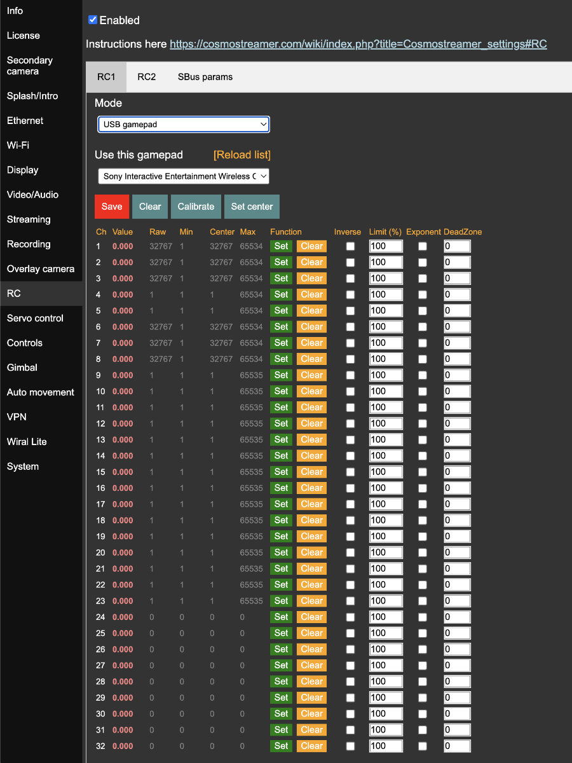Focus the DeadZone field for channel 5
This screenshot has height=763, width=572.
457,310
